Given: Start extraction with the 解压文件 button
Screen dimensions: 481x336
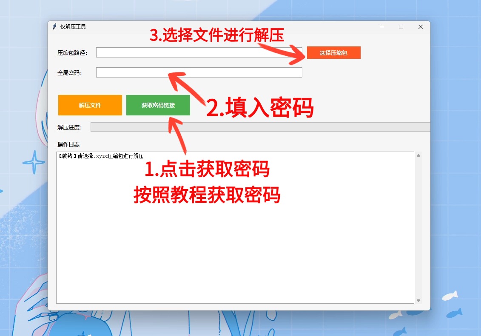Looking at the screenshot, I should [90, 105].
